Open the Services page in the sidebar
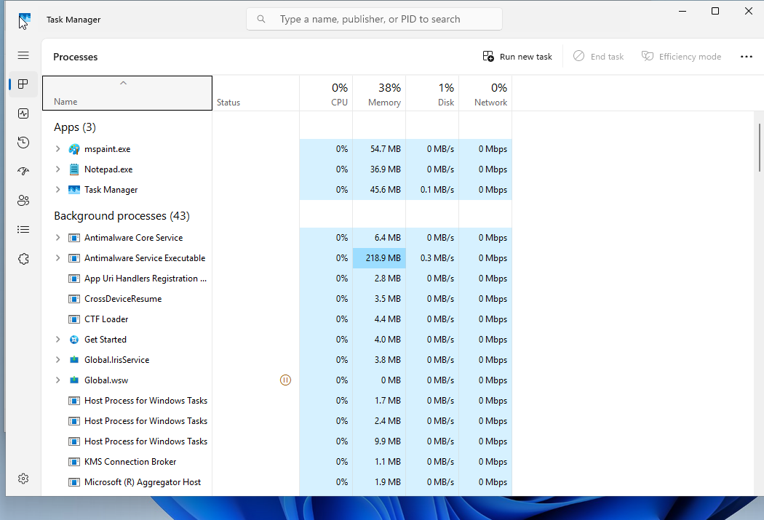 23,258
